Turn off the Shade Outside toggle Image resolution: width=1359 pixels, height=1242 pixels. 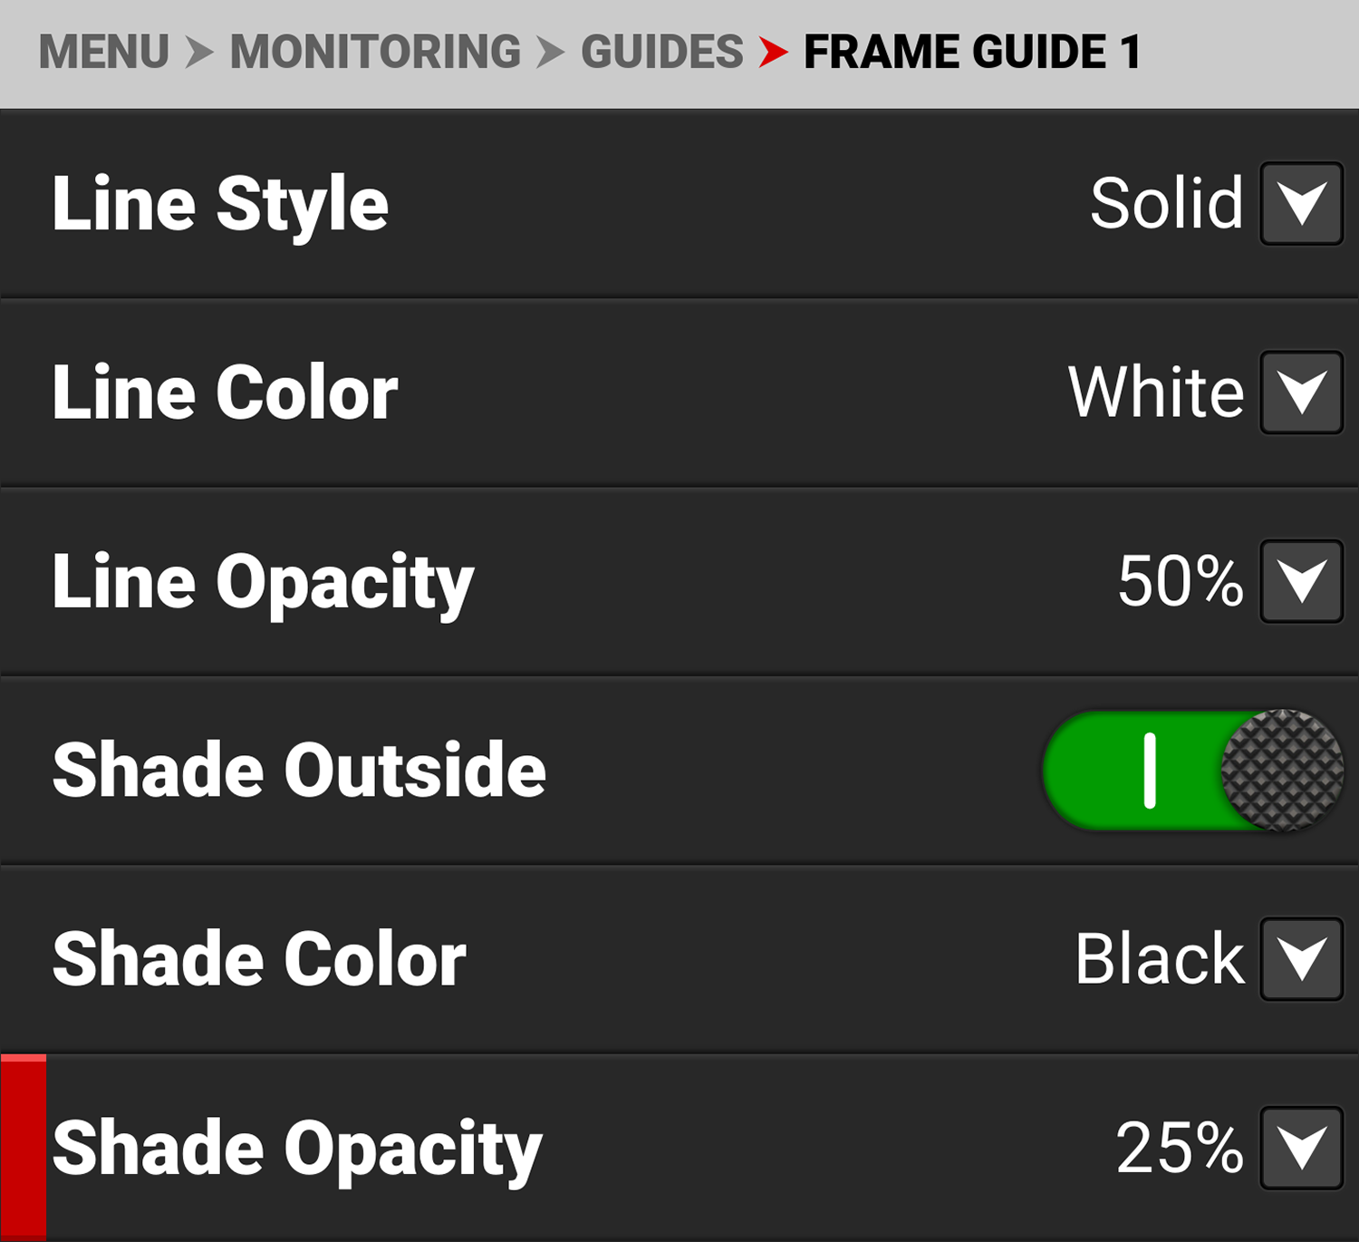(1192, 771)
